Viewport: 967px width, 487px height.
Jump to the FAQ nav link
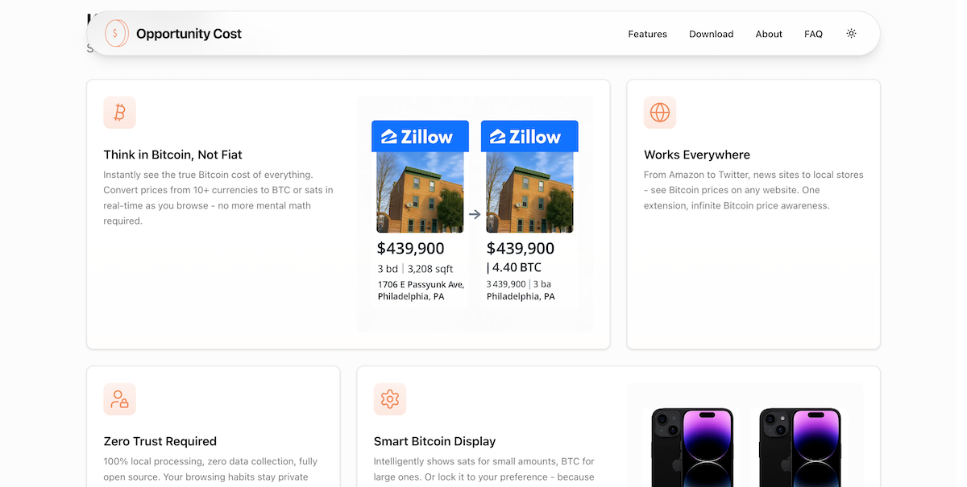pyautogui.click(x=814, y=34)
